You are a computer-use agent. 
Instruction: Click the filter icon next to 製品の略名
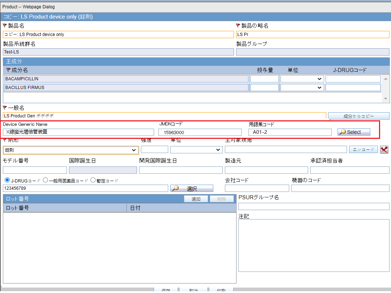(x=237, y=25)
